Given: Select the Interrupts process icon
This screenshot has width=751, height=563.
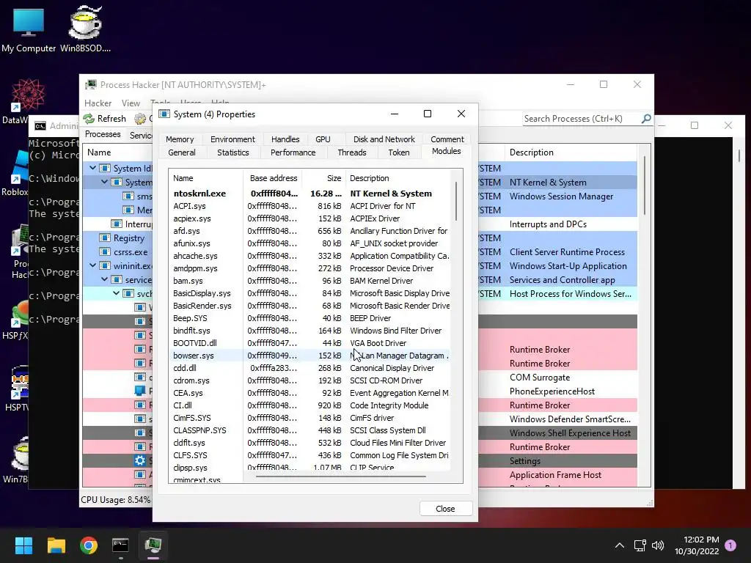Looking at the screenshot, I should pyautogui.click(x=117, y=224).
